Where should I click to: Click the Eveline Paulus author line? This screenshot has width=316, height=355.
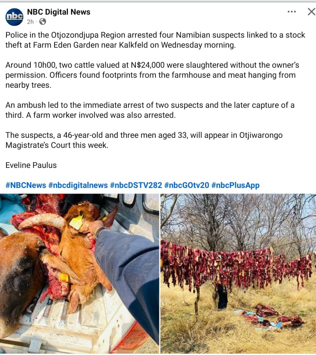click(x=31, y=165)
